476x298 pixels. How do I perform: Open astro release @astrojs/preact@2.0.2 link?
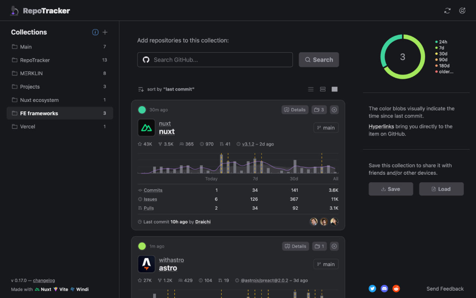(x=264, y=280)
